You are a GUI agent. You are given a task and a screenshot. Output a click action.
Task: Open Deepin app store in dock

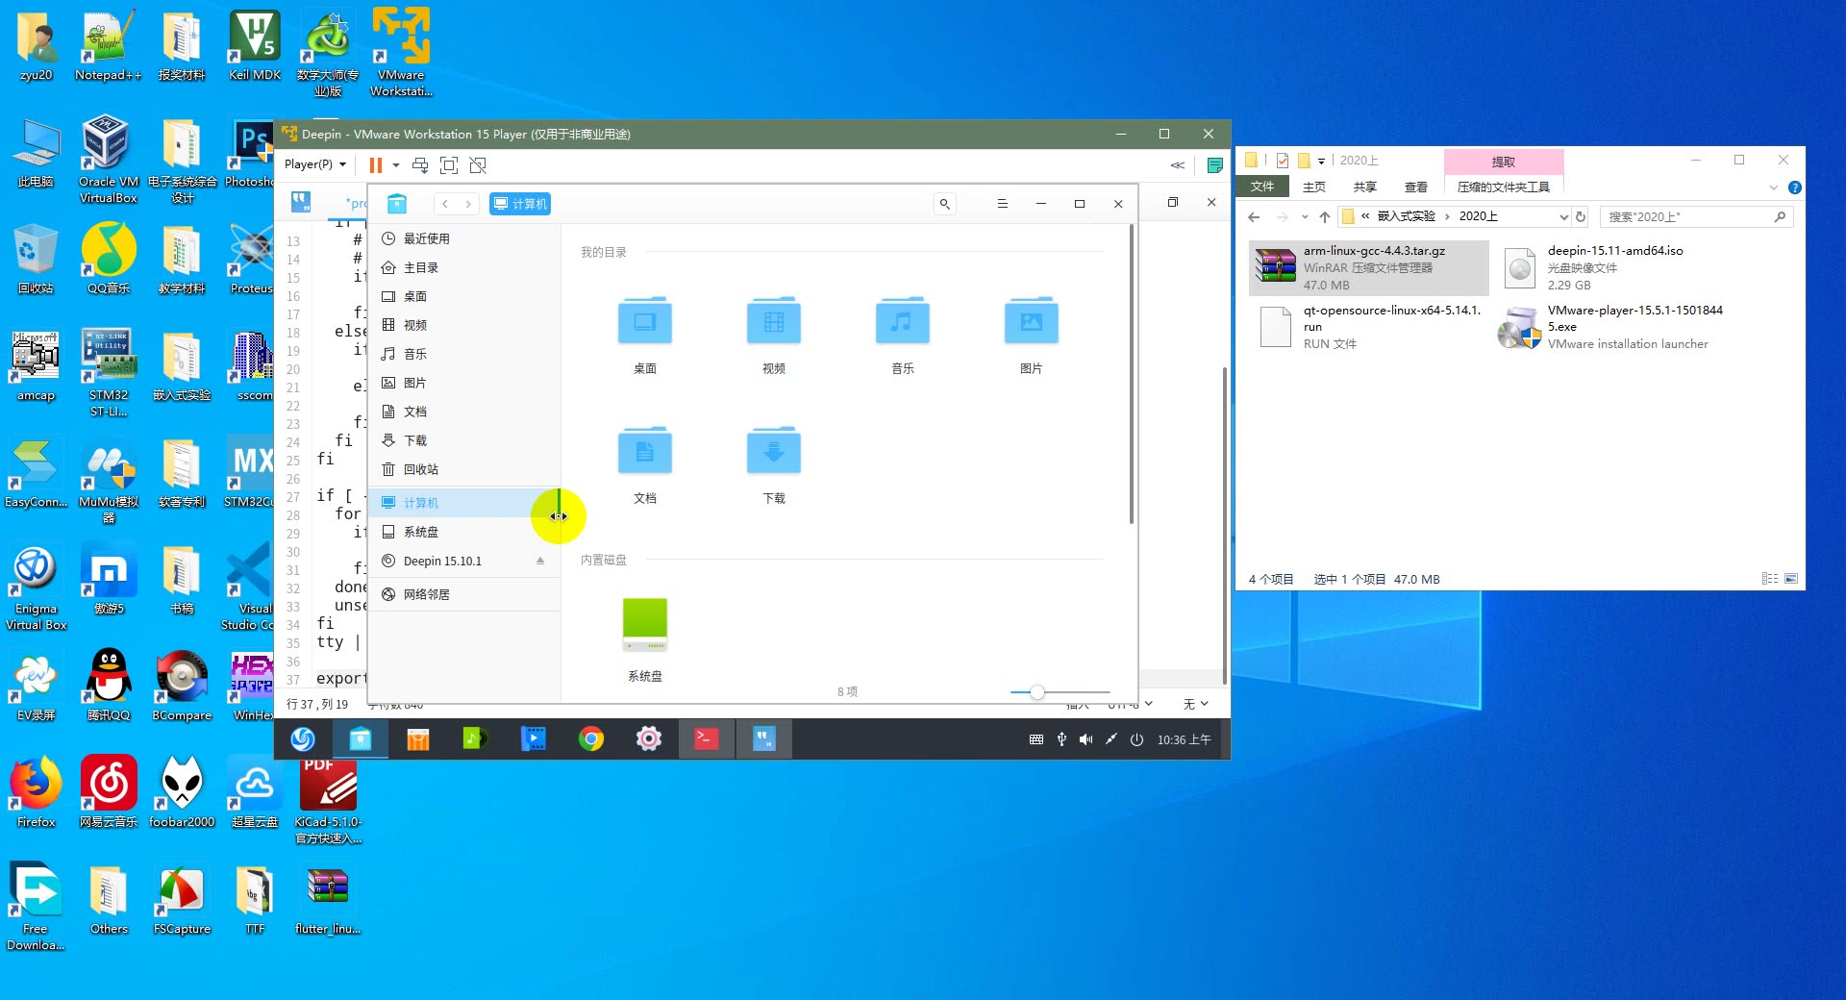(x=418, y=738)
